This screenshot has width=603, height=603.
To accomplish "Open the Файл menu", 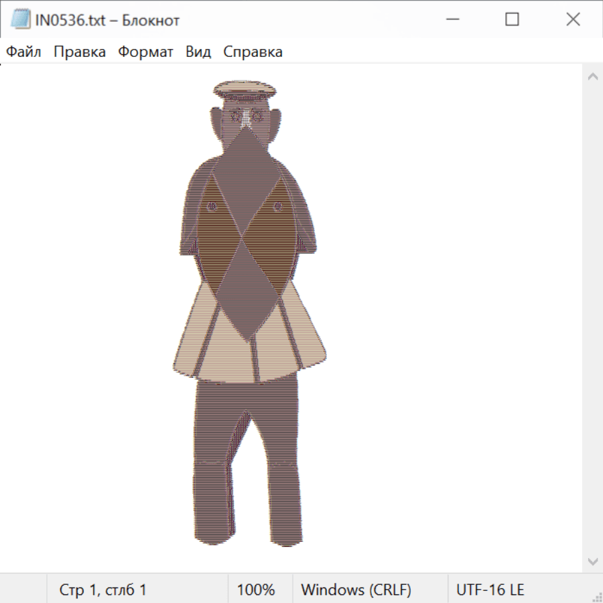I will click(x=23, y=52).
